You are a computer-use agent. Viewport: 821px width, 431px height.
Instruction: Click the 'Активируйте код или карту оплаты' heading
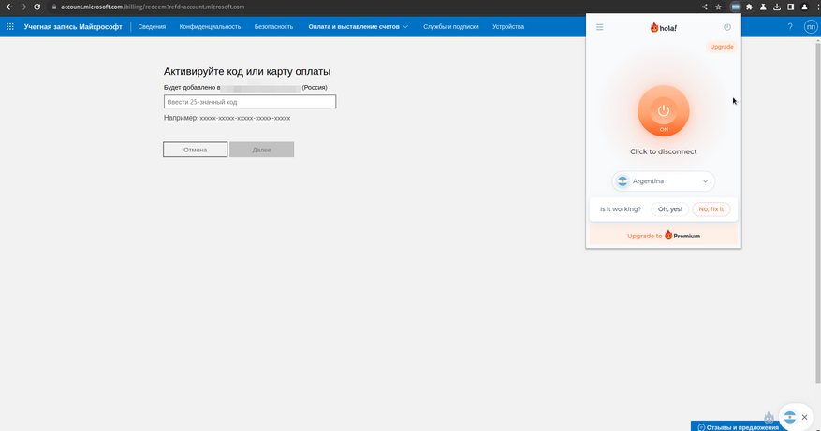tap(247, 72)
